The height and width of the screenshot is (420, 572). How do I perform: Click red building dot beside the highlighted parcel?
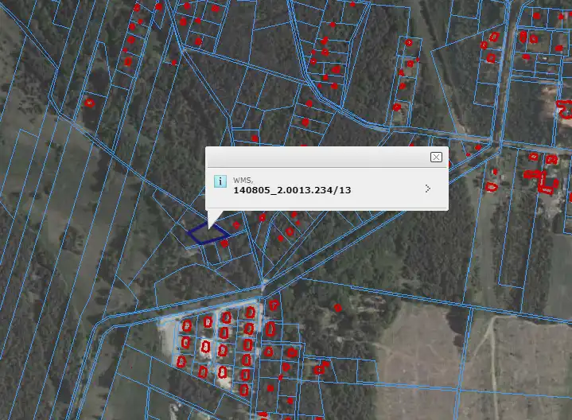click(x=225, y=243)
